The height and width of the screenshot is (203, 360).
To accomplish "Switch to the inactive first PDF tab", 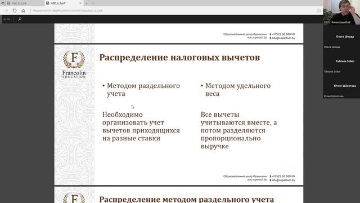I will pyautogui.click(x=25, y=3).
